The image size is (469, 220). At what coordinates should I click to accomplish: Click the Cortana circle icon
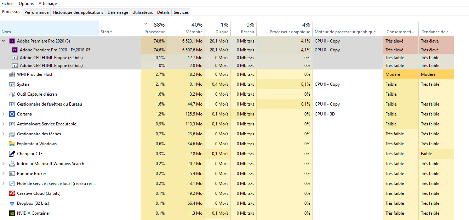pos(12,114)
